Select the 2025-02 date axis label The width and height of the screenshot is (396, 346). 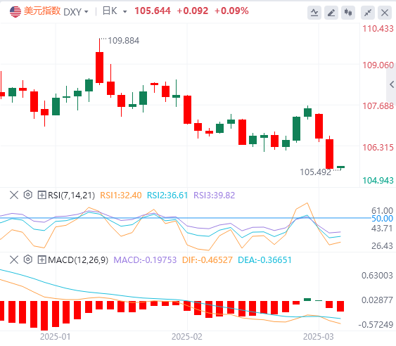(187, 337)
